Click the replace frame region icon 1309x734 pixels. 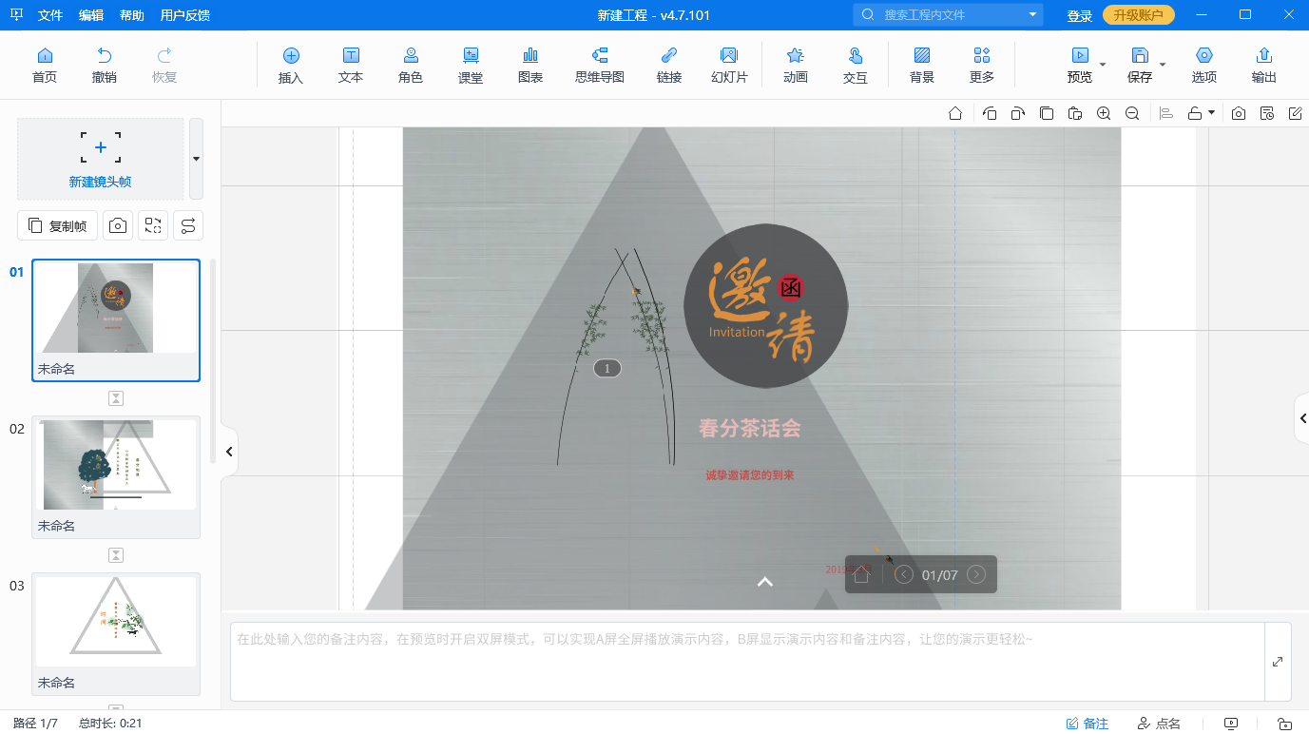152,225
